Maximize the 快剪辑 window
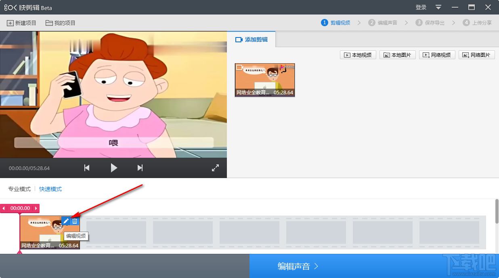 pos(472,7)
